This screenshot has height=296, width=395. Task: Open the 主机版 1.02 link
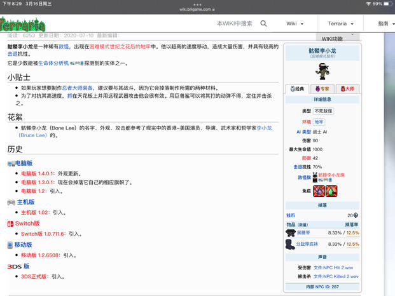[34, 213]
